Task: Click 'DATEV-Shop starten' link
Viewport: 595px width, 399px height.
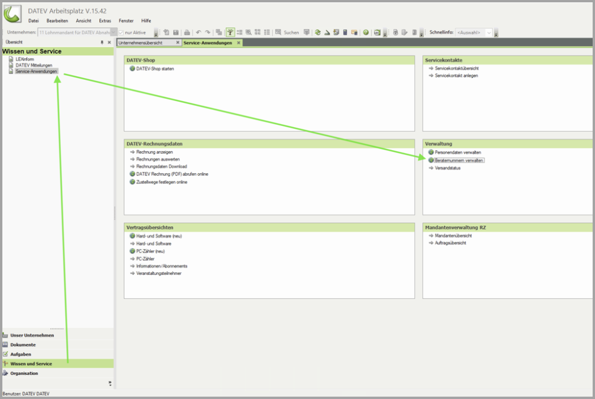Action: click(155, 69)
